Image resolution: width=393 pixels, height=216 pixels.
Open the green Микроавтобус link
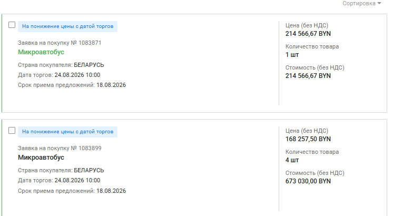pyautogui.click(x=41, y=52)
